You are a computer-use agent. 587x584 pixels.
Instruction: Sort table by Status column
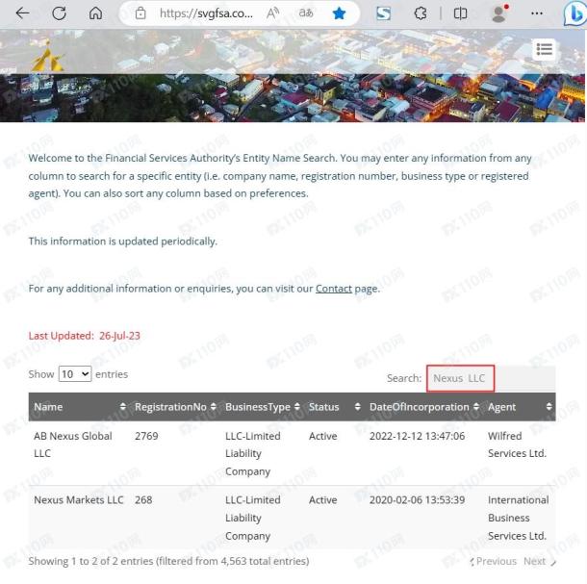pyautogui.click(x=334, y=407)
